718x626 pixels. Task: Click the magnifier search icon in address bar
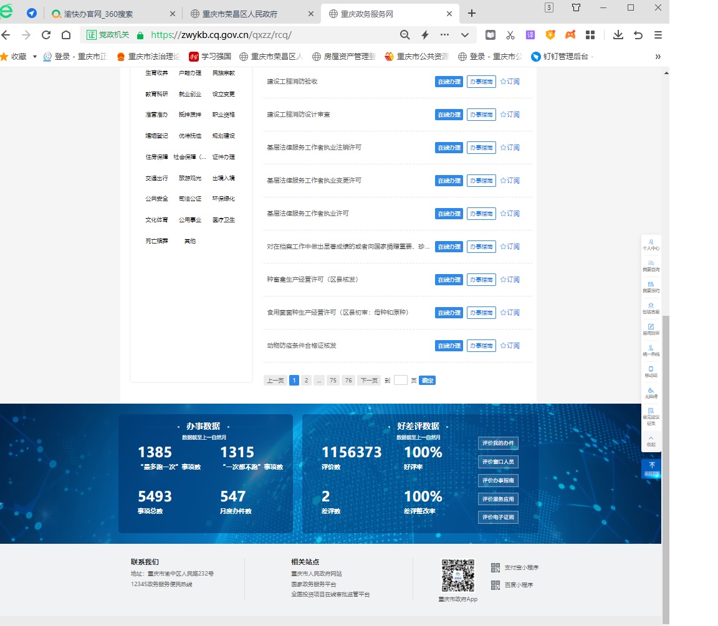404,35
